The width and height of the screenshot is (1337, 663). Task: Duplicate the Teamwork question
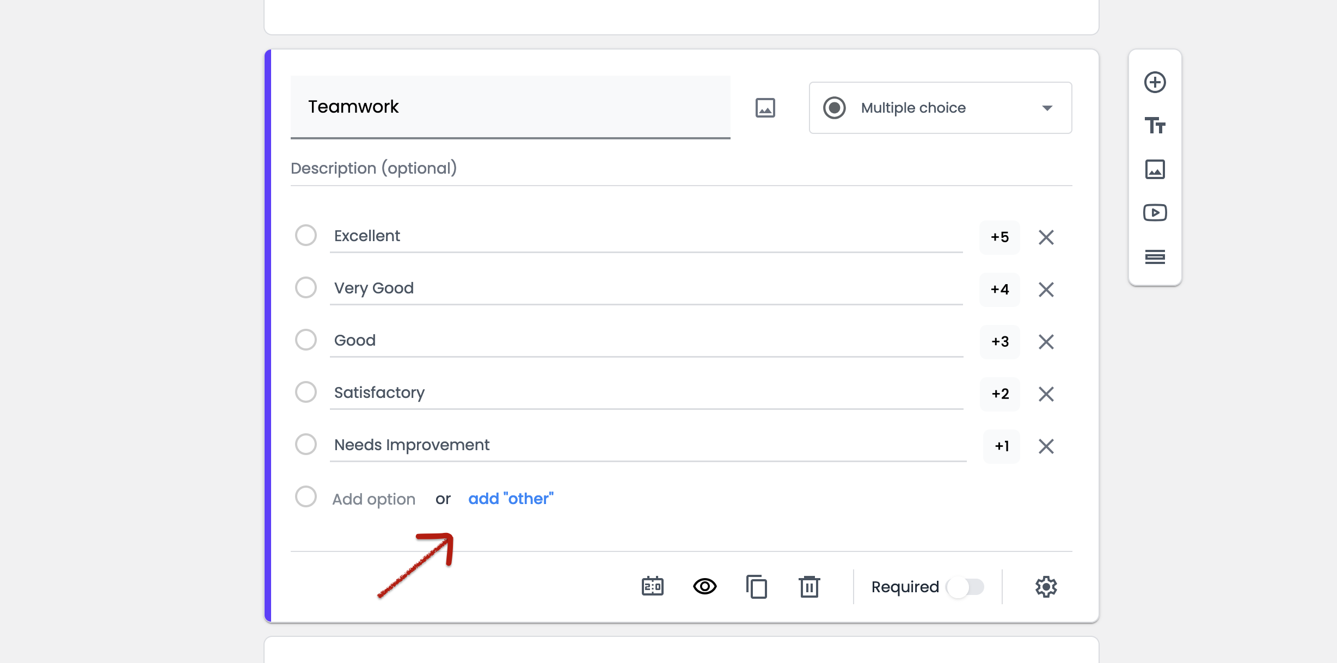click(x=757, y=587)
